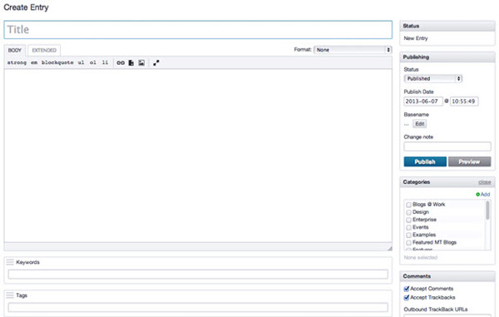Click the drag handle icon beside Tags

click(x=10, y=295)
